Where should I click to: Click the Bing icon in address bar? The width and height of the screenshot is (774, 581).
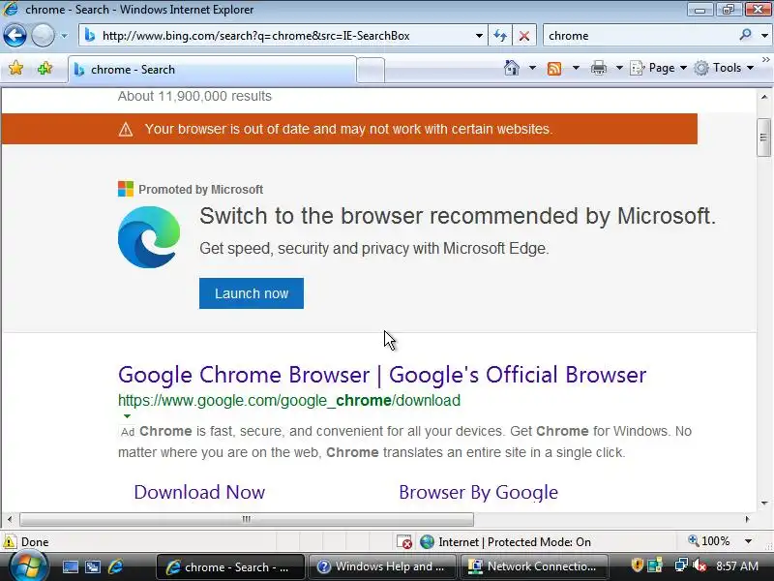click(x=89, y=36)
